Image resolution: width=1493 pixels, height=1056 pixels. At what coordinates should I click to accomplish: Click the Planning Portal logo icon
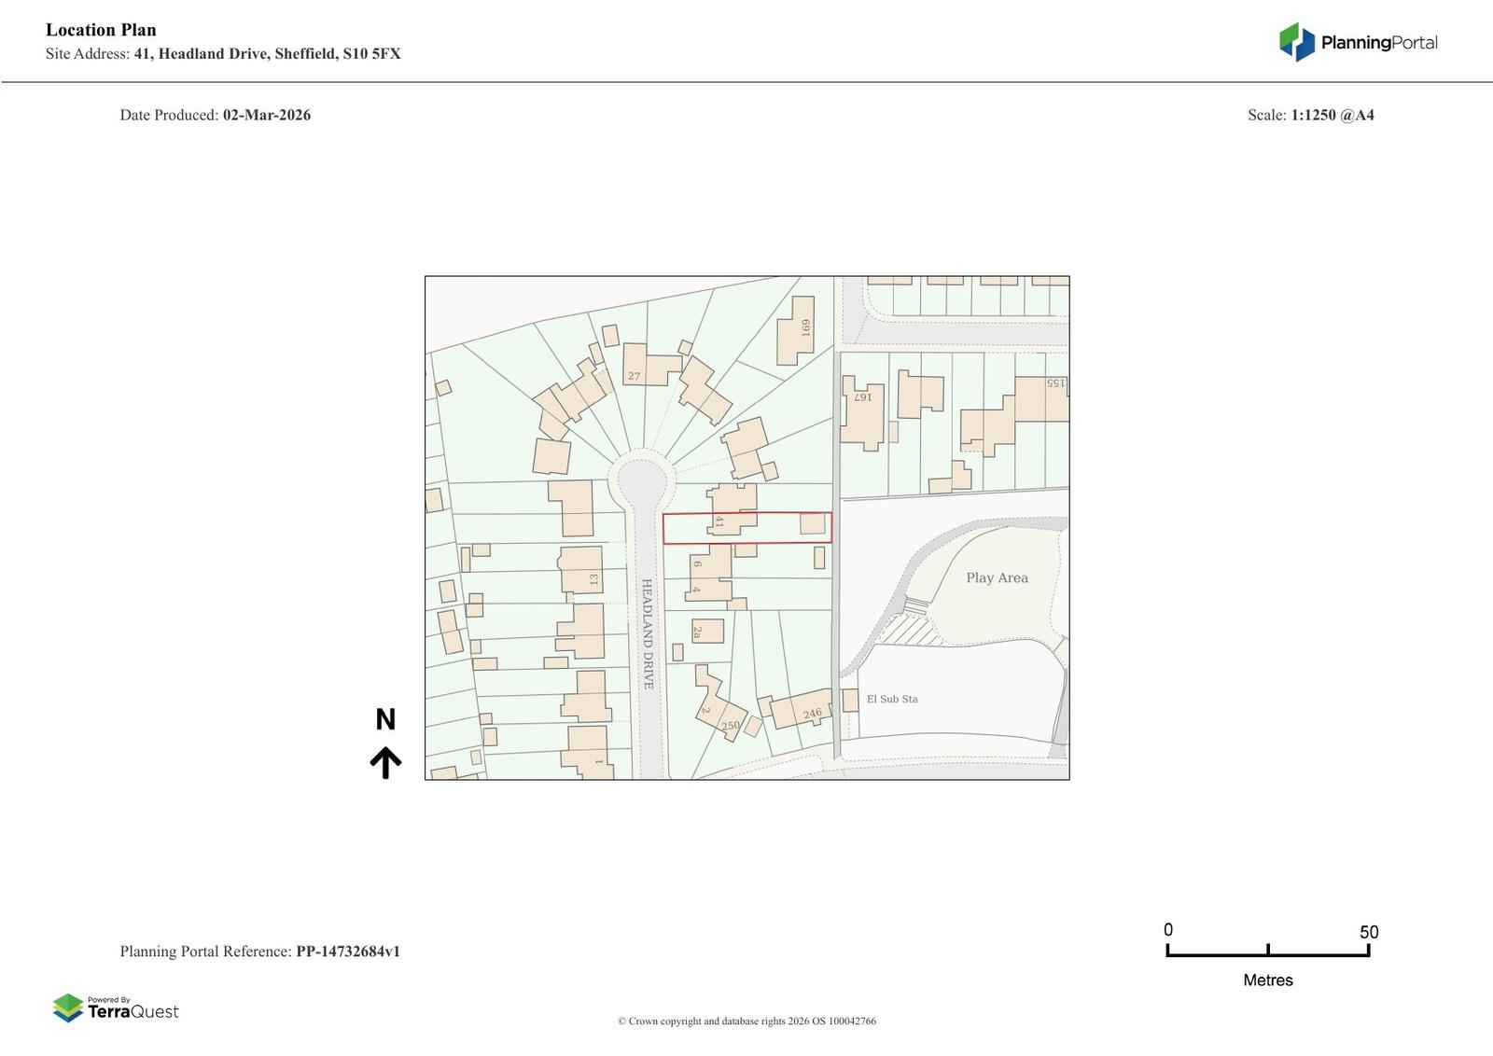pyautogui.click(x=1296, y=42)
